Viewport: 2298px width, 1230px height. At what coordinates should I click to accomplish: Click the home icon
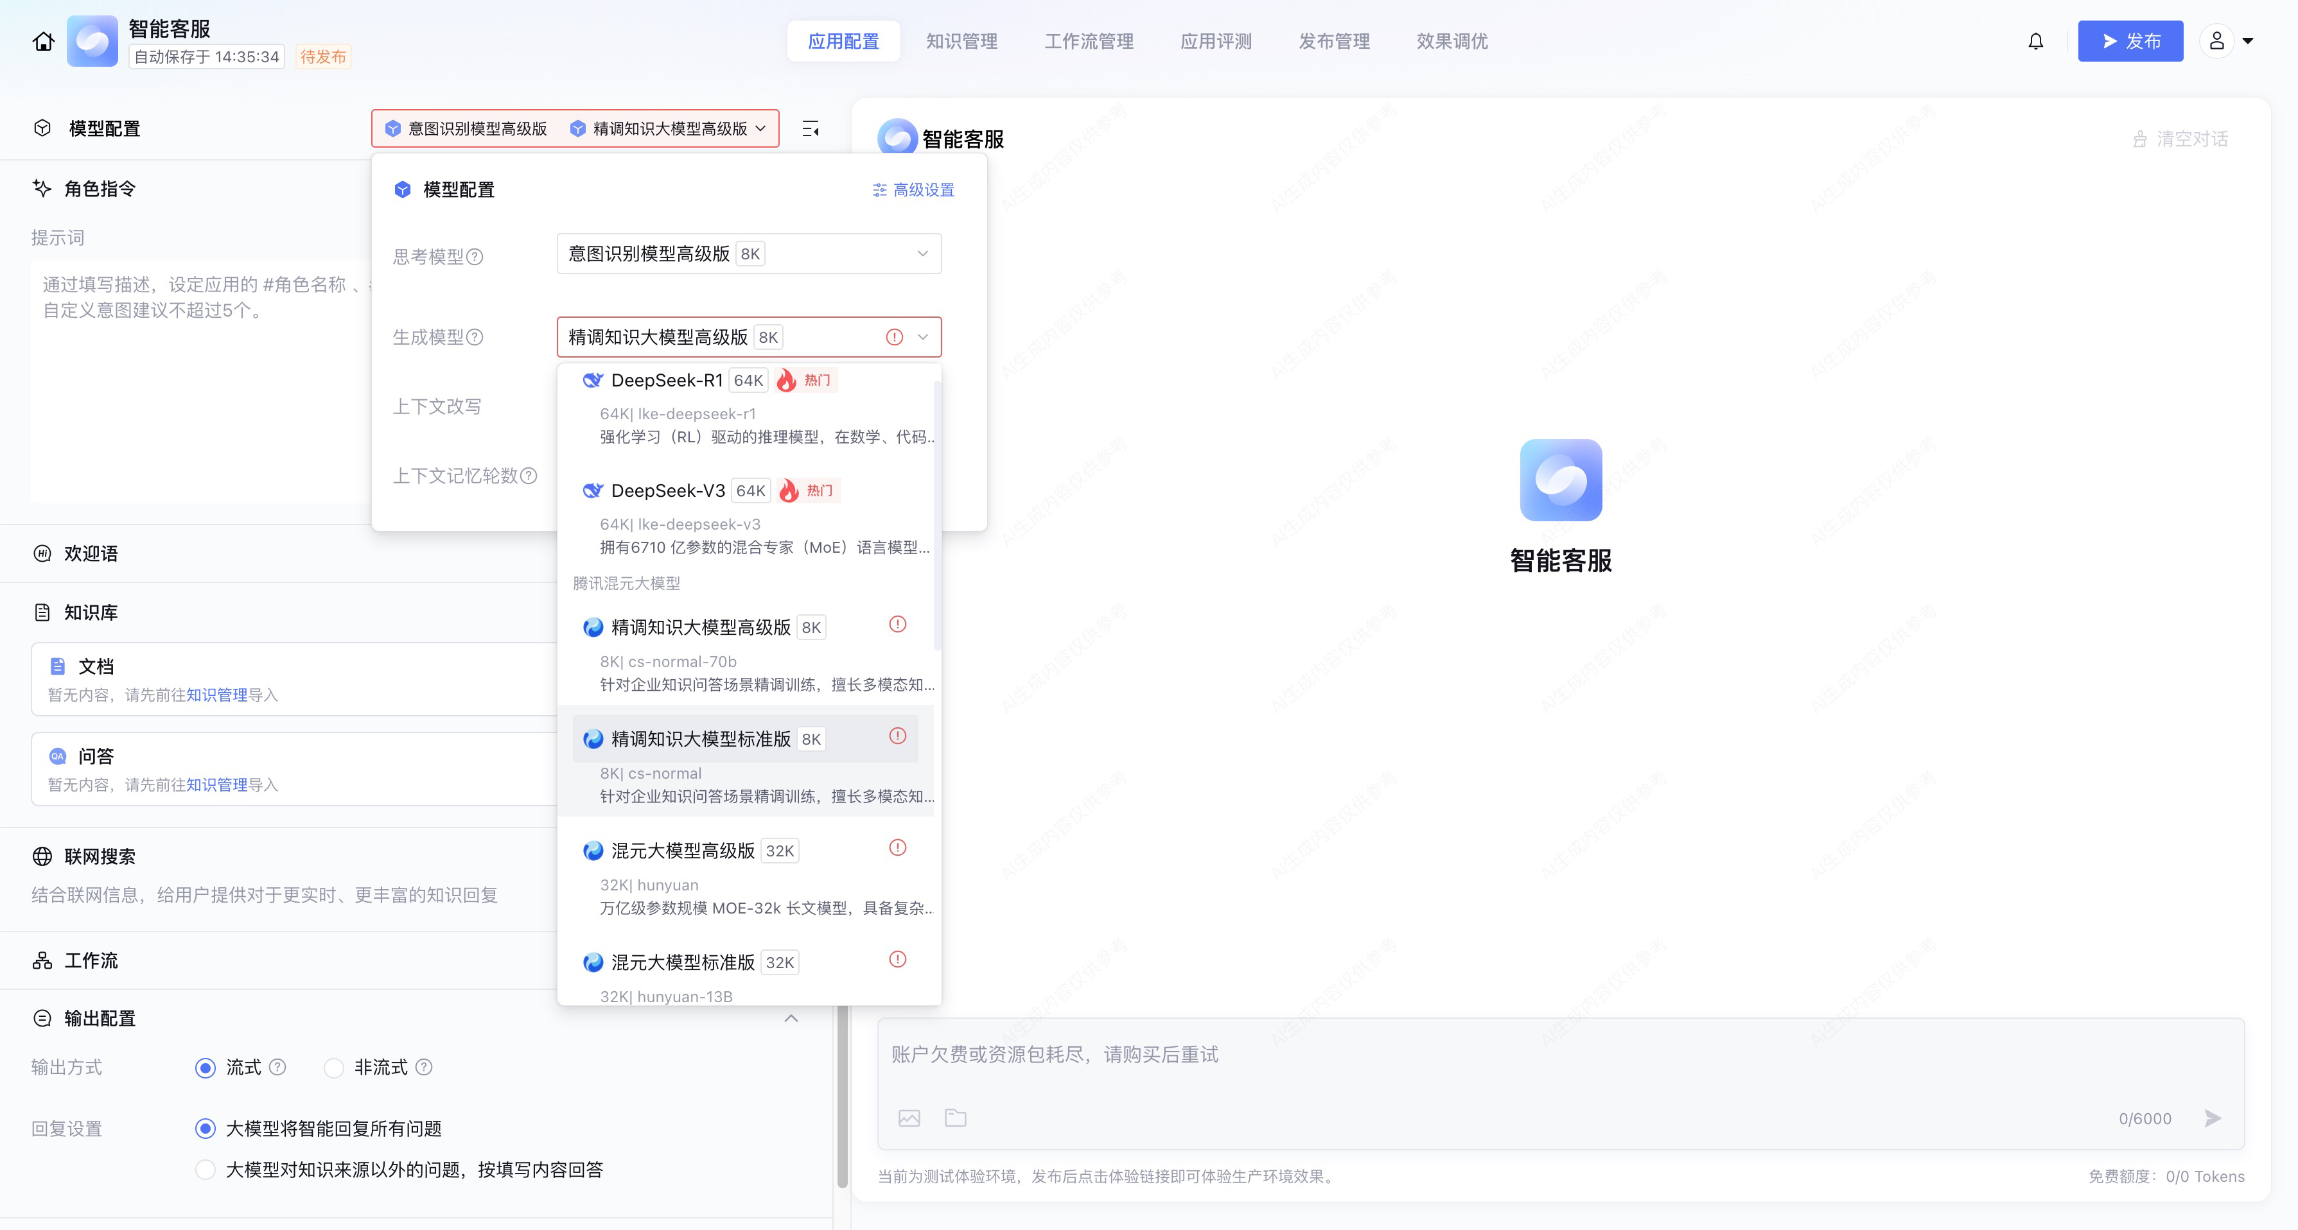click(x=43, y=41)
